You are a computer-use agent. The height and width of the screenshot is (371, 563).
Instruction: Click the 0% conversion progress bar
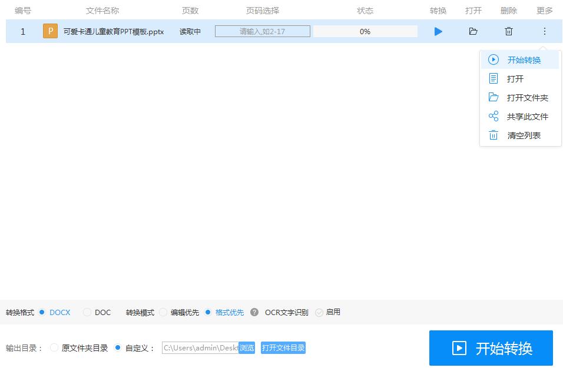click(x=365, y=31)
